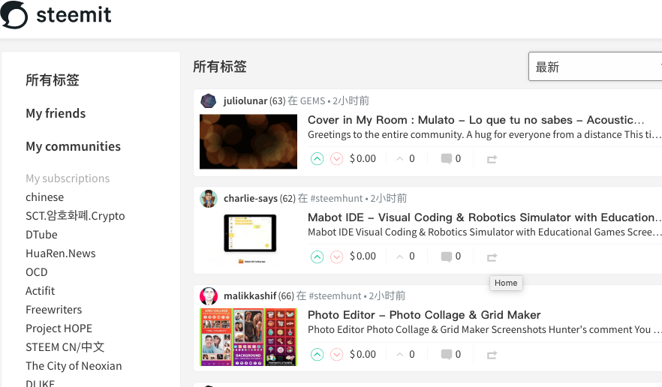The height and width of the screenshot is (387, 662).
Task: Downvote the Mabot IDE post
Action: (x=336, y=256)
